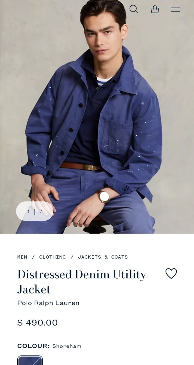Image resolution: width=194 pixels, height=365 pixels.
Task: Select the Shoreham blue colour swatch
Action: [x=30, y=360]
